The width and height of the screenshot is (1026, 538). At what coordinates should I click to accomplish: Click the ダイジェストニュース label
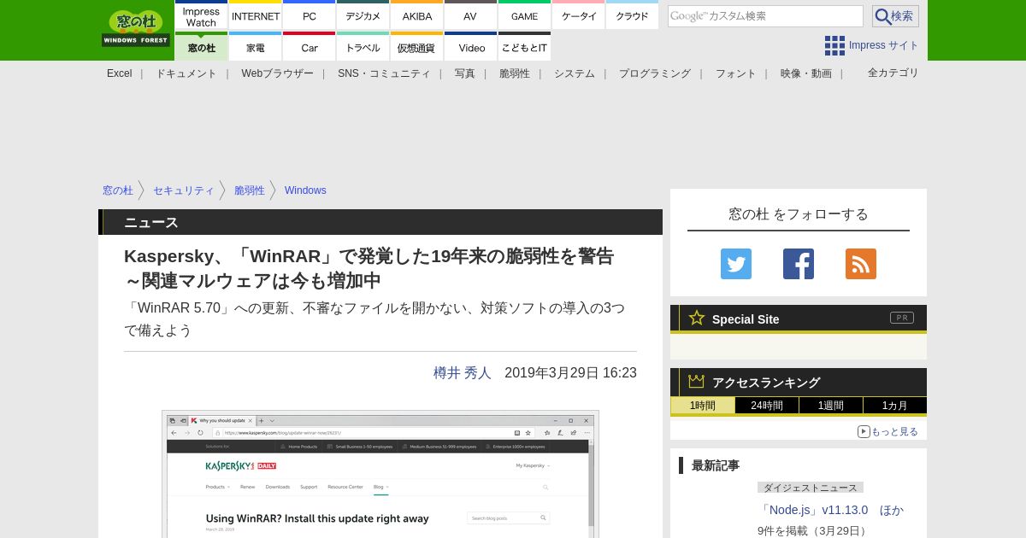[811, 488]
